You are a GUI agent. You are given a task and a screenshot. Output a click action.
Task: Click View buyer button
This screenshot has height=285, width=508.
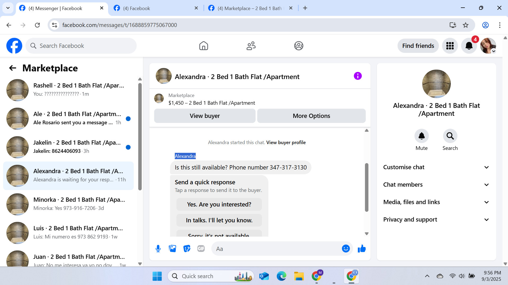tap(205, 116)
